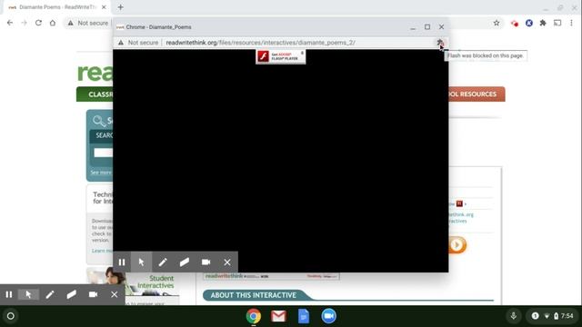Close the Diamante_Poems popup window
This screenshot has width=582, height=327.
tap(441, 27)
